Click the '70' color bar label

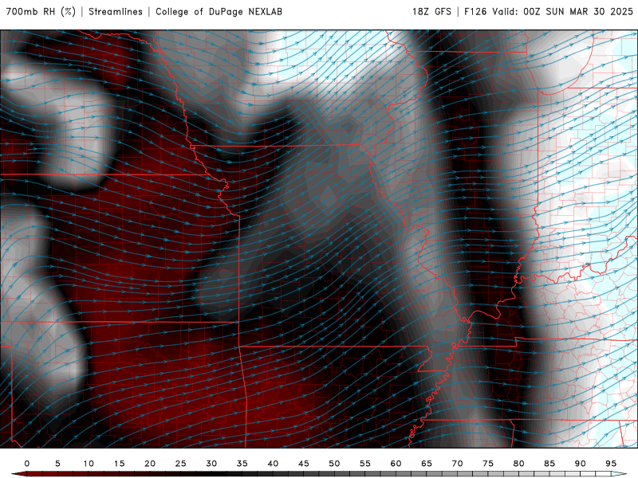(457, 464)
